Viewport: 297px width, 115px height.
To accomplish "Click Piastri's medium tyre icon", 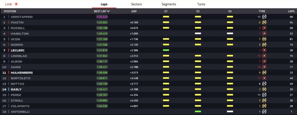I will (x=264, y=22).
